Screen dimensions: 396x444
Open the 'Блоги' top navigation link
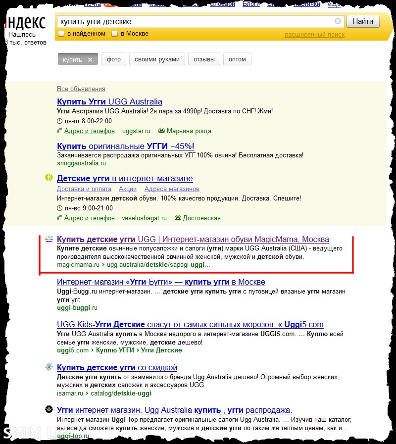(251, 3)
